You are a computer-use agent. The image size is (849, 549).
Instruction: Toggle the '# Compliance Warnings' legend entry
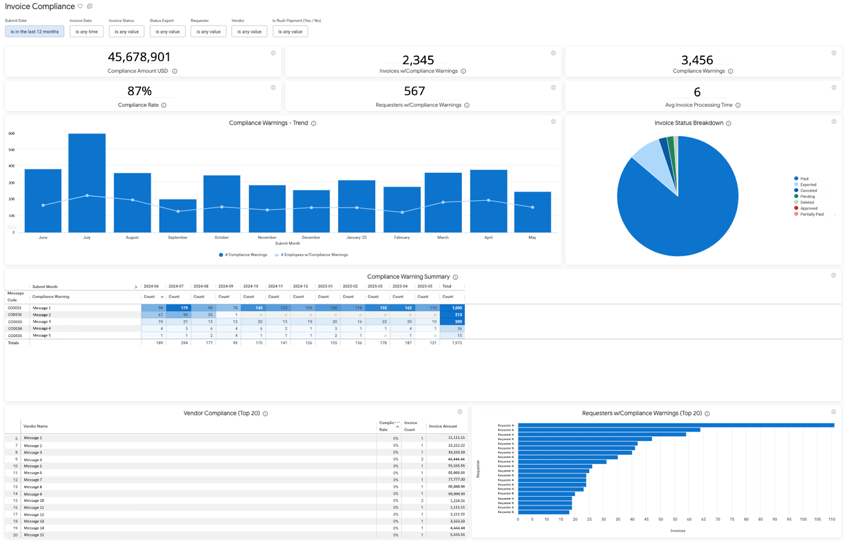pyautogui.click(x=243, y=255)
